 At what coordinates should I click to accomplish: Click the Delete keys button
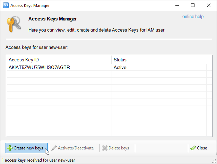click(x=115, y=148)
